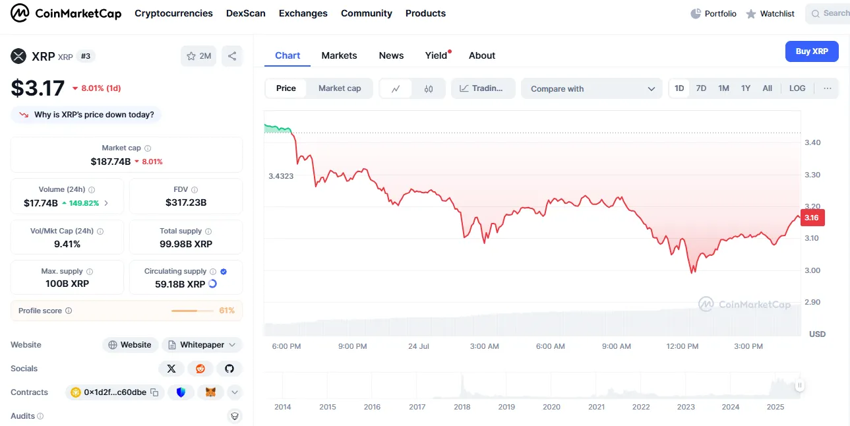The image size is (850, 426).
Task: Switch to the Markets tab
Action: pyautogui.click(x=339, y=55)
